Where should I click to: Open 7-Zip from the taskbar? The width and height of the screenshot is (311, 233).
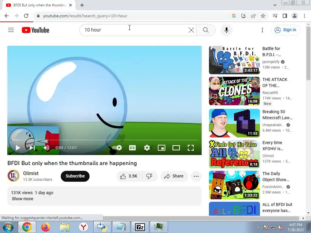[x=140, y=227]
